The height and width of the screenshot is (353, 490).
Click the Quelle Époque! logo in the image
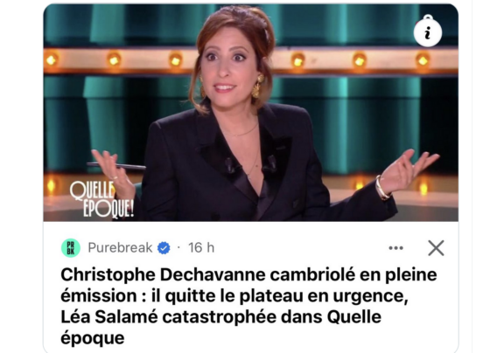point(101,199)
